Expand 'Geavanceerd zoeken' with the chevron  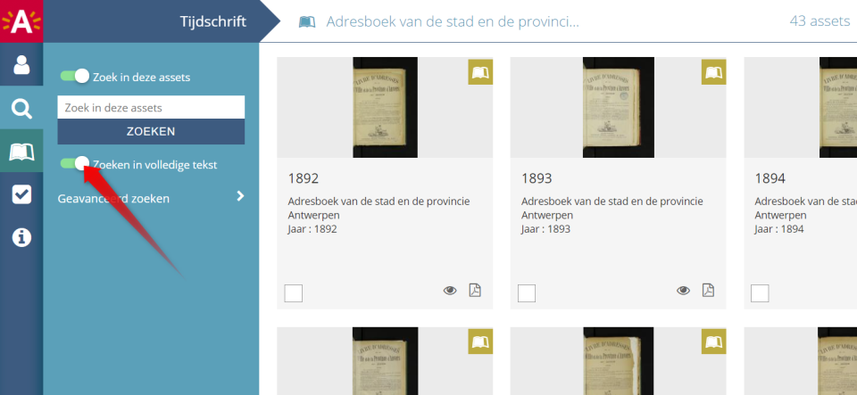(x=239, y=197)
